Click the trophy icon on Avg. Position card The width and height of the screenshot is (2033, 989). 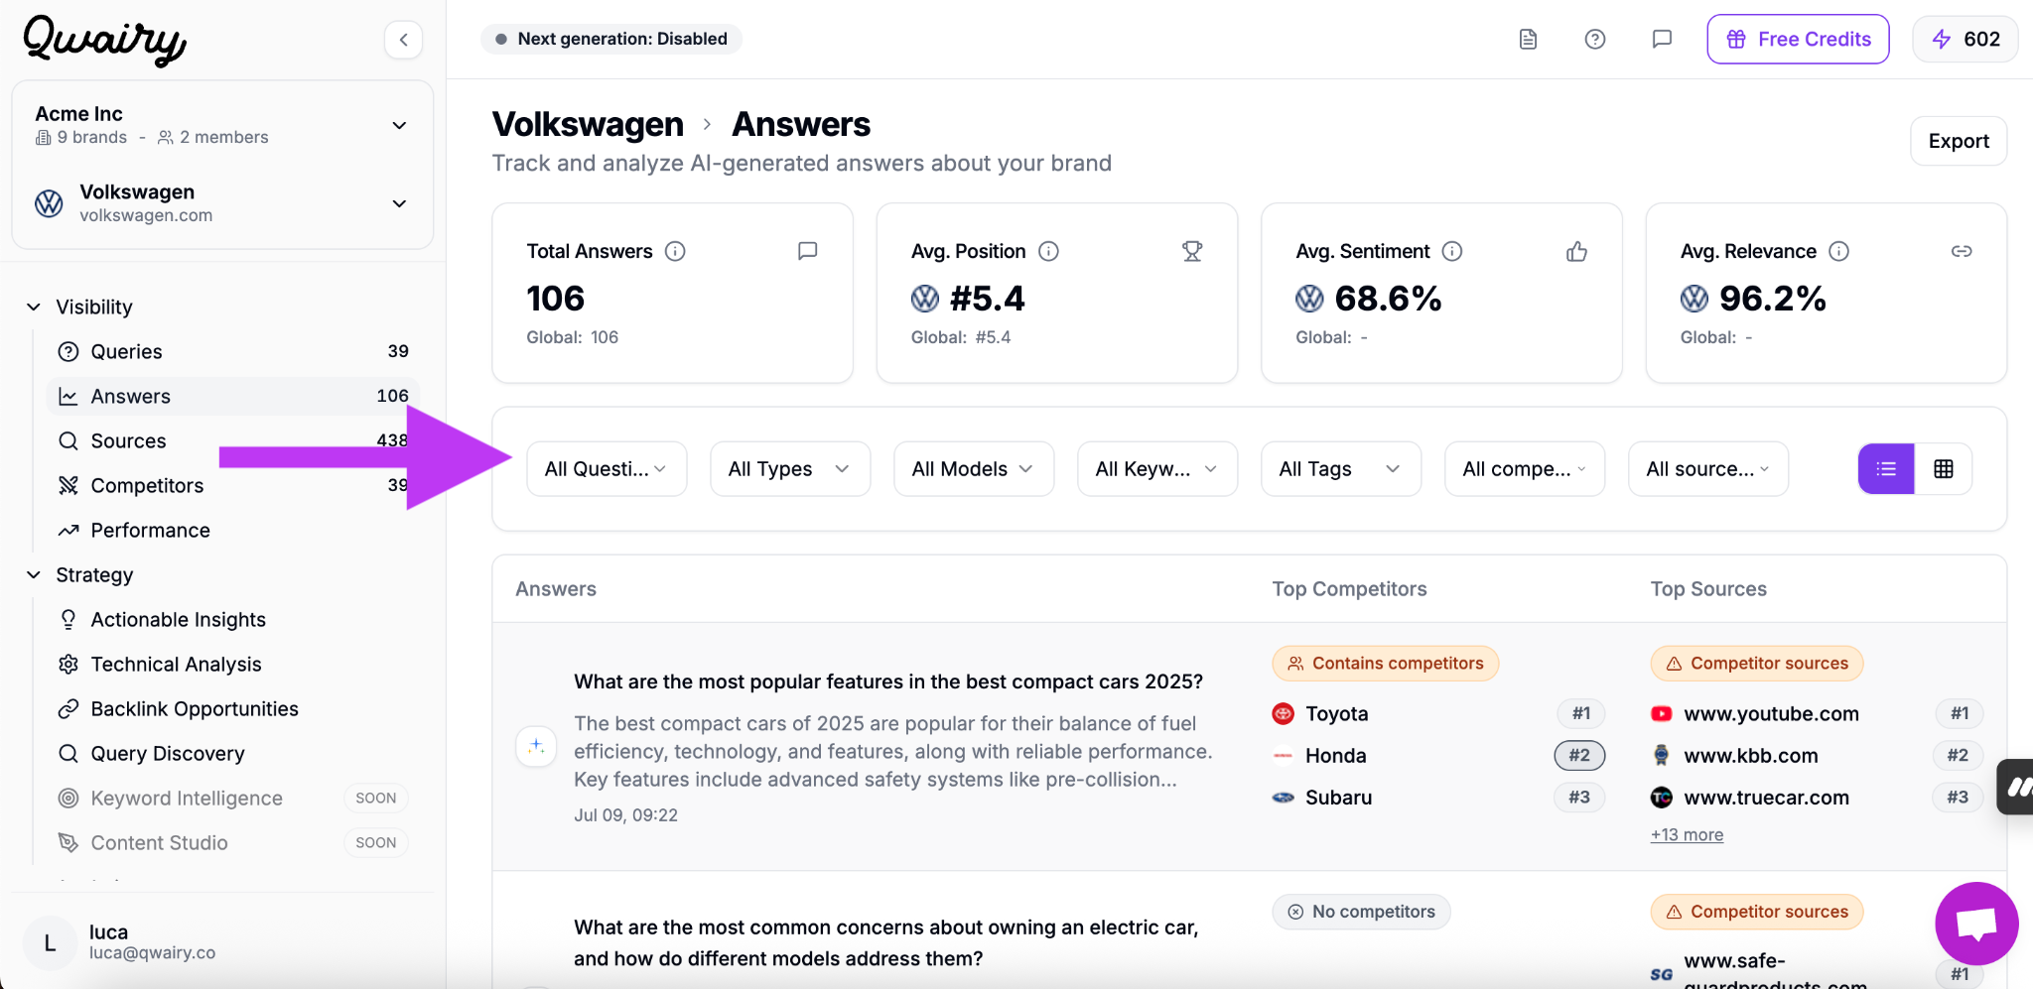pos(1192,252)
